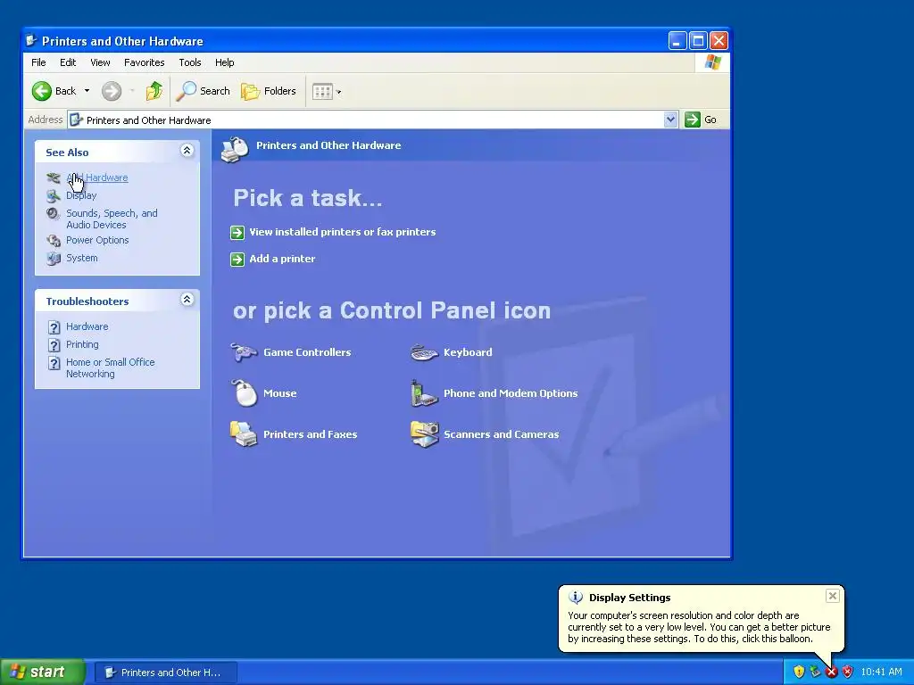This screenshot has height=685, width=914.
Task: Click the yellow security shield tray icon
Action: pyautogui.click(x=799, y=672)
